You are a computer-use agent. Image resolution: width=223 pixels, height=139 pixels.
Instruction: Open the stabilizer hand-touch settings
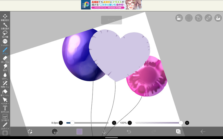[198, 18]
